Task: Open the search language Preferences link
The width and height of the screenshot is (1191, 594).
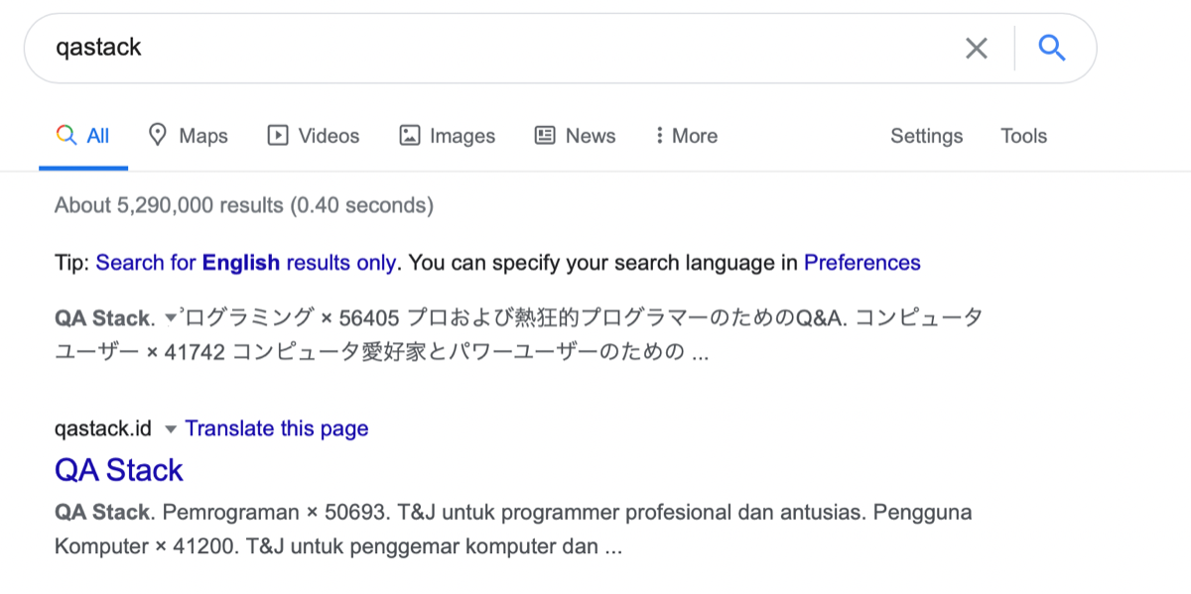Action: pyautogui.click(x=862, y=263)
